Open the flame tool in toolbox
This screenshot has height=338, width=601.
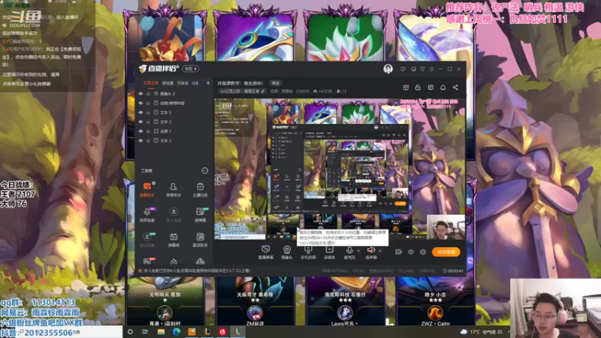pos(174,261)
